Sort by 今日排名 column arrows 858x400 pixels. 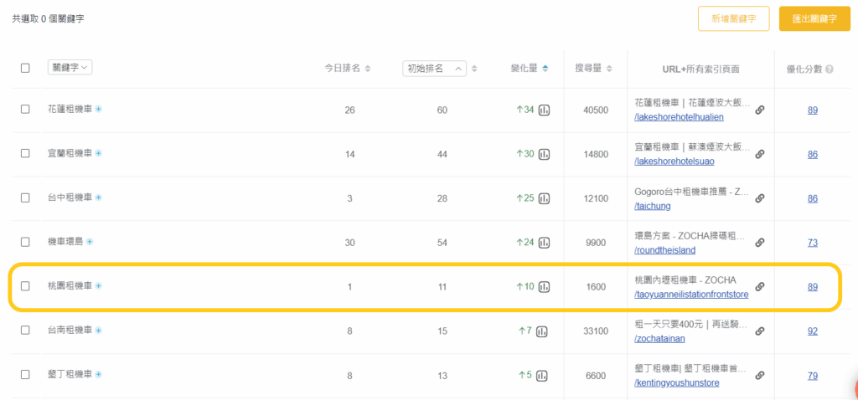click(x=367, y=69)
